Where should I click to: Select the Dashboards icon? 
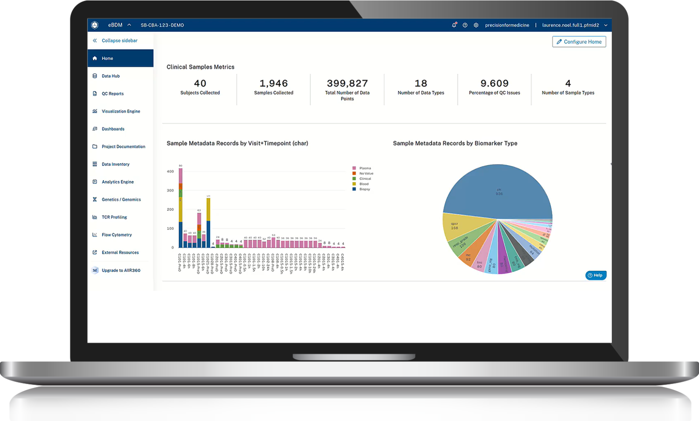pyautogui.click(x=95, y=129)
